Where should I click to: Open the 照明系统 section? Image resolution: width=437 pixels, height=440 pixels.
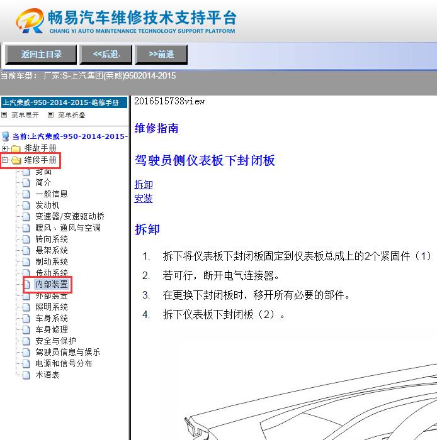point(52,307)
